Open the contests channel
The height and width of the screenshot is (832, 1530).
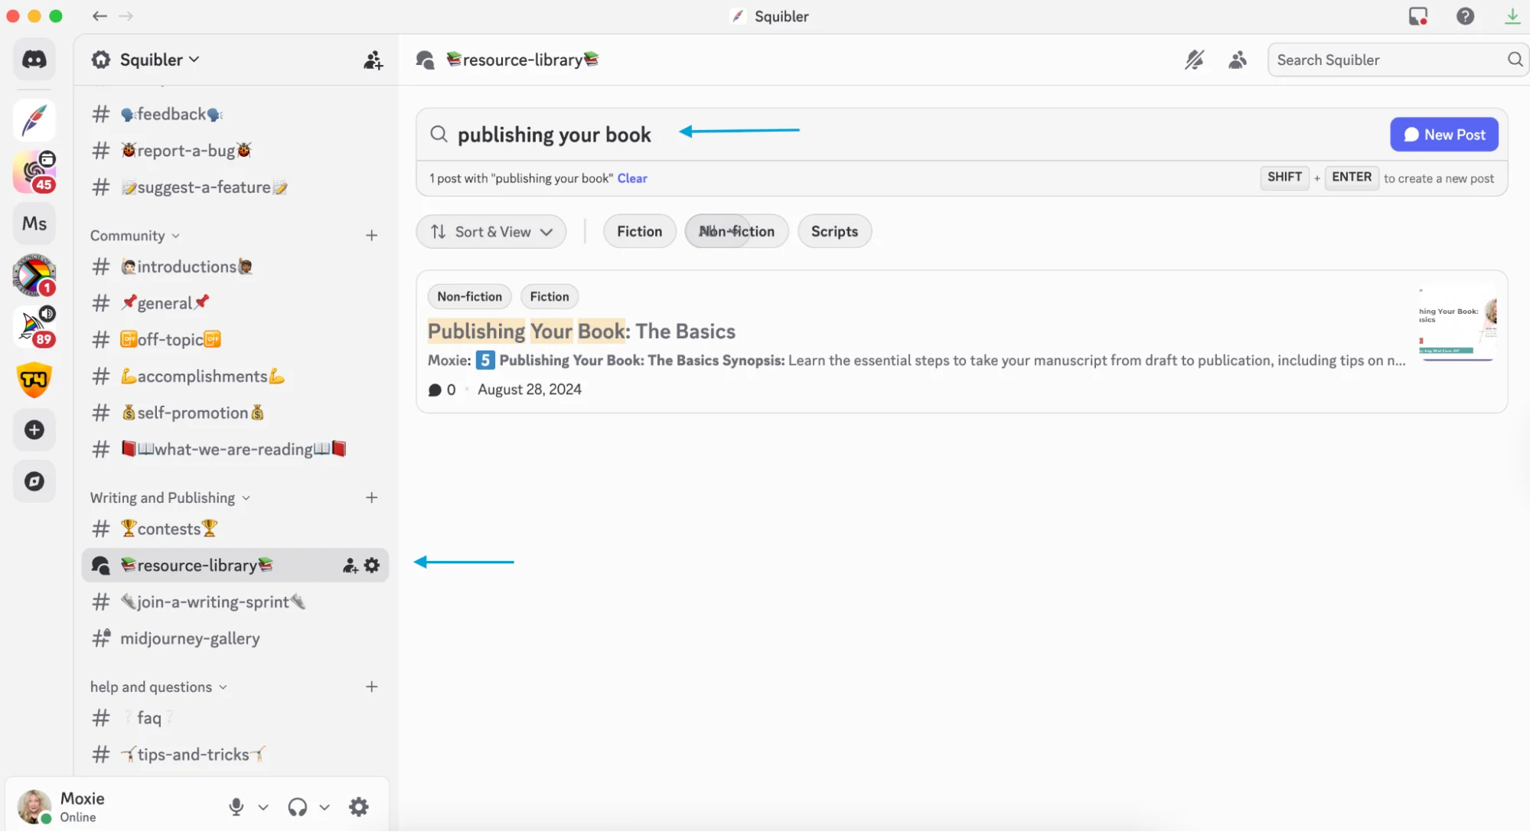pos(169,529)
